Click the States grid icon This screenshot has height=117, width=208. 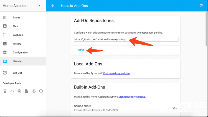coord(5,17)
